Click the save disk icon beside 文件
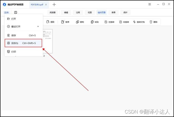Image resolution: width=174 pixels, height=117 pixels. (16, 12)
